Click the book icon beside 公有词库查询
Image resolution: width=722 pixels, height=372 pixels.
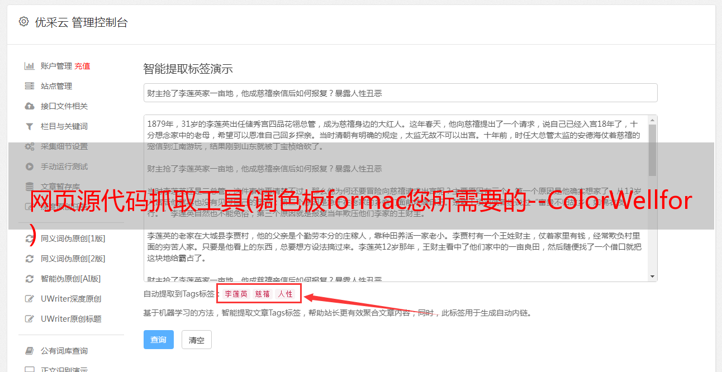29,351
